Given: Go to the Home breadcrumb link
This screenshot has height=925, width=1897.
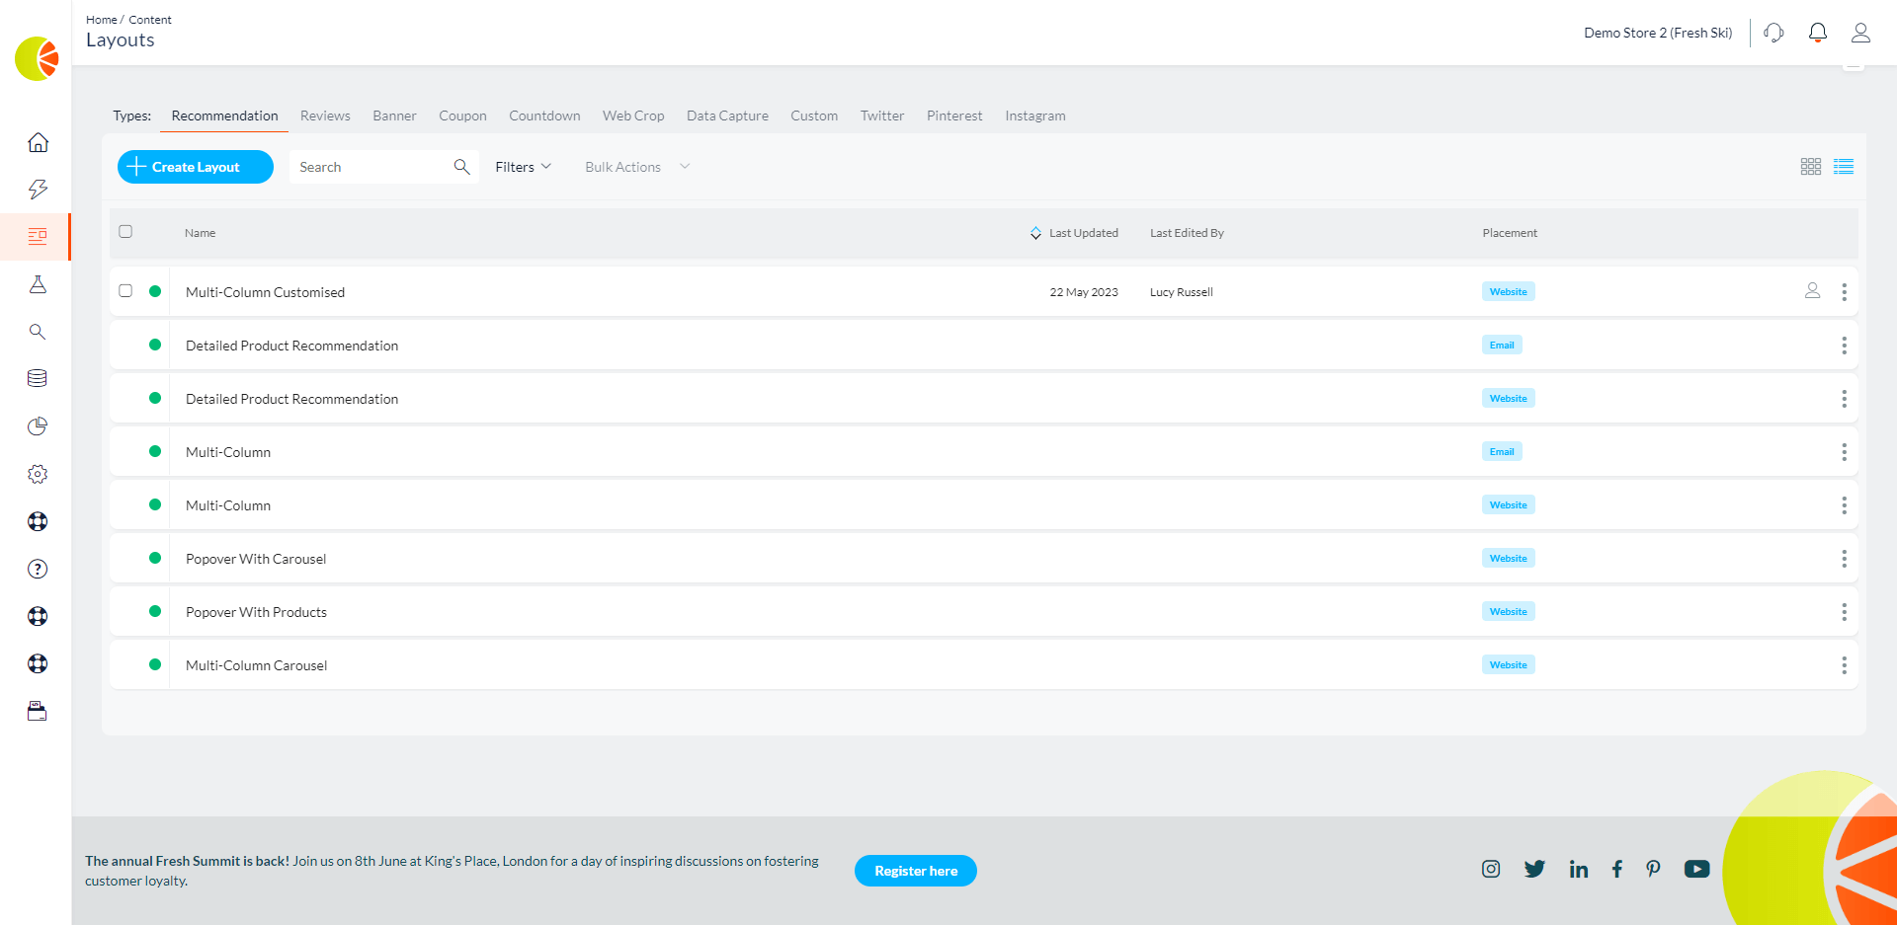Looking at the screenshot, I should [101, 20].
